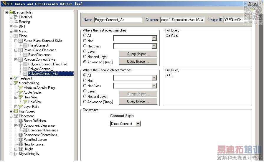264x162 pixels.
Task: Expand the Height tree node
Action: pos(16,149)
